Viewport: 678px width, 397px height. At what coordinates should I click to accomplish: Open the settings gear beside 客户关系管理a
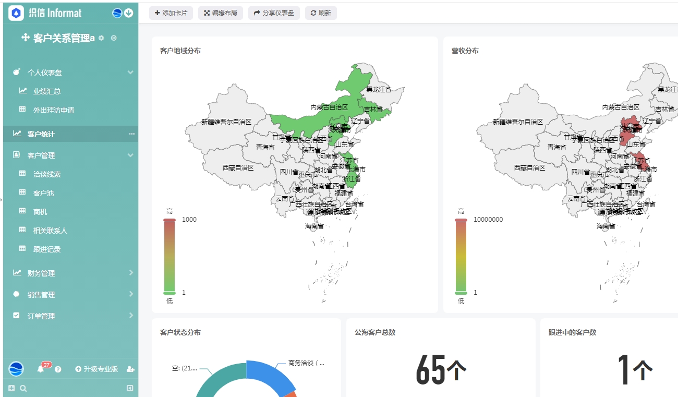tap(101, 38)
